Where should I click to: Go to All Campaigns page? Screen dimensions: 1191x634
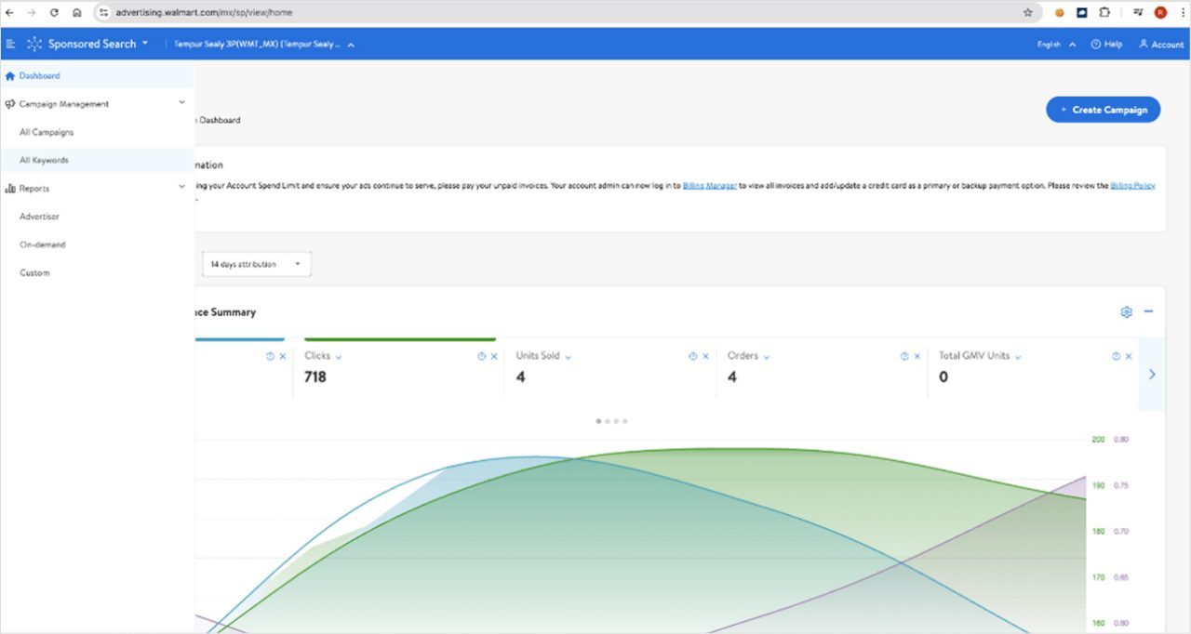(x=47, y=132)
